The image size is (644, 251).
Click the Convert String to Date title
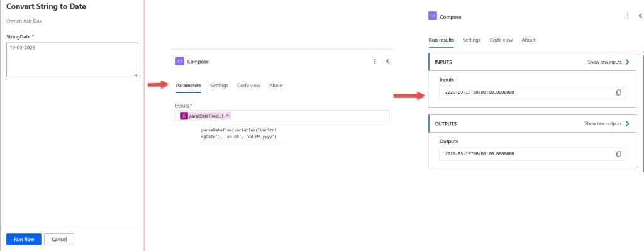tap(46, 6)
